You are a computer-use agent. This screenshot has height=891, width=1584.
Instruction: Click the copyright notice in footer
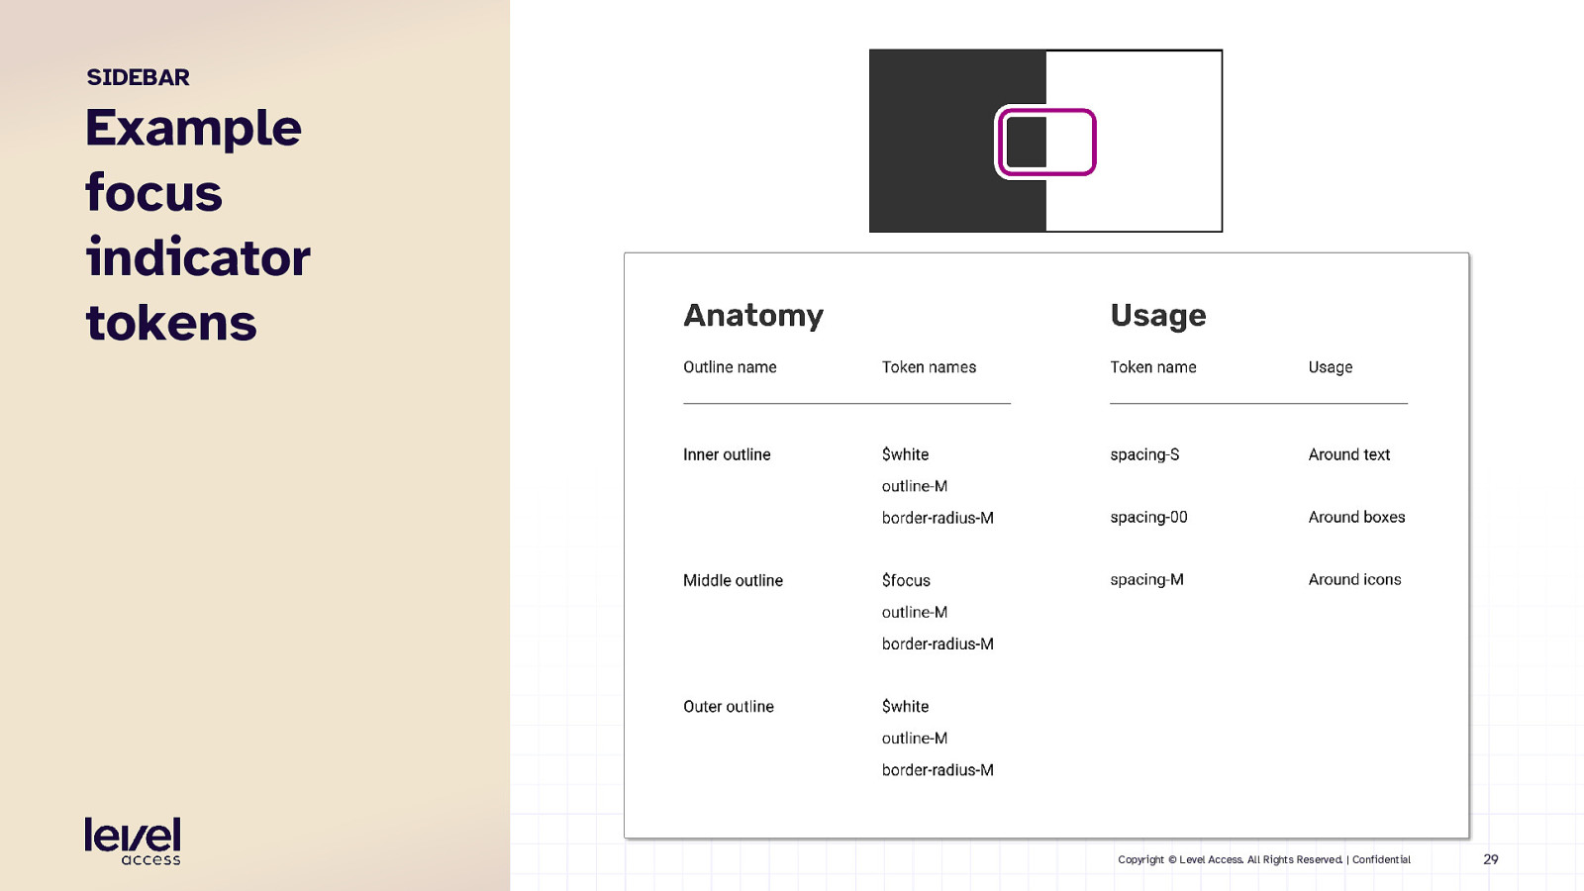(x=1264, y=859)
